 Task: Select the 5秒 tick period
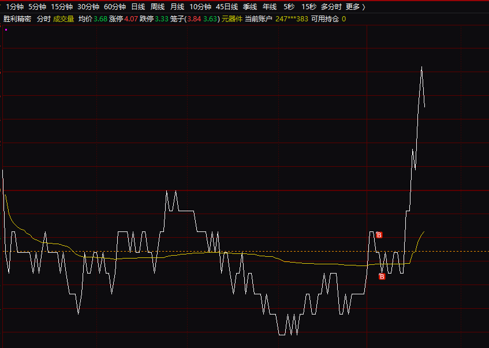(289, 6)
